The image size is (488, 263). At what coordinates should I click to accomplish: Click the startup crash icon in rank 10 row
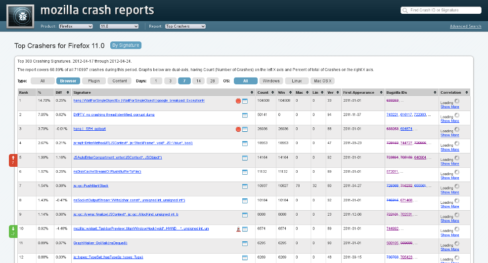pyautogui.click(x=238, y=229)
